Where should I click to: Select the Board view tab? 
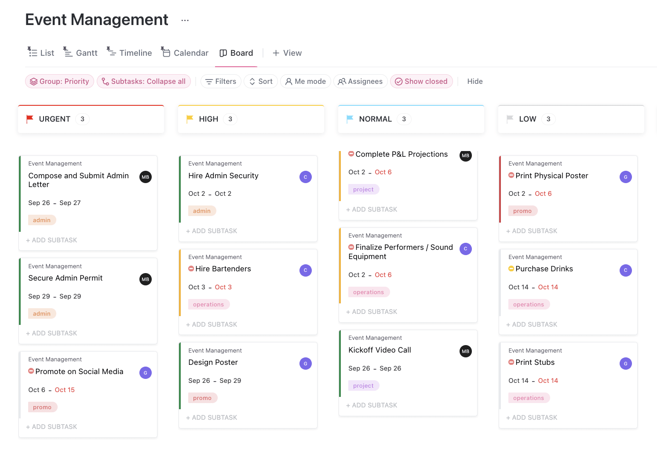(x=236, y=53)
